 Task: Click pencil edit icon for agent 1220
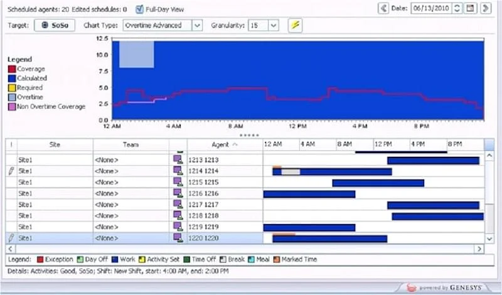tap(10, 239)
